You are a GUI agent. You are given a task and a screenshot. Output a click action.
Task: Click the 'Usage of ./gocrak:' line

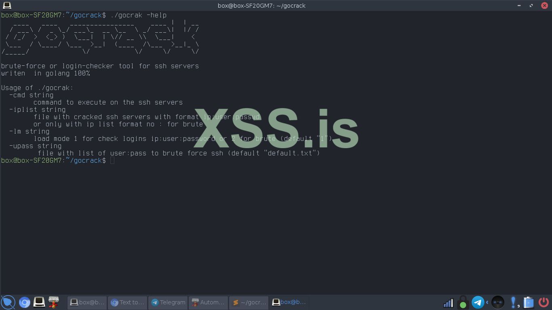[x=37, y=88]
